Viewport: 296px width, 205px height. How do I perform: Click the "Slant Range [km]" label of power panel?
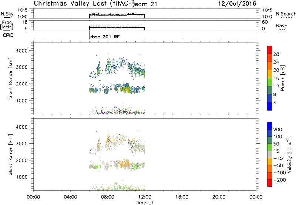coord(10,78)
